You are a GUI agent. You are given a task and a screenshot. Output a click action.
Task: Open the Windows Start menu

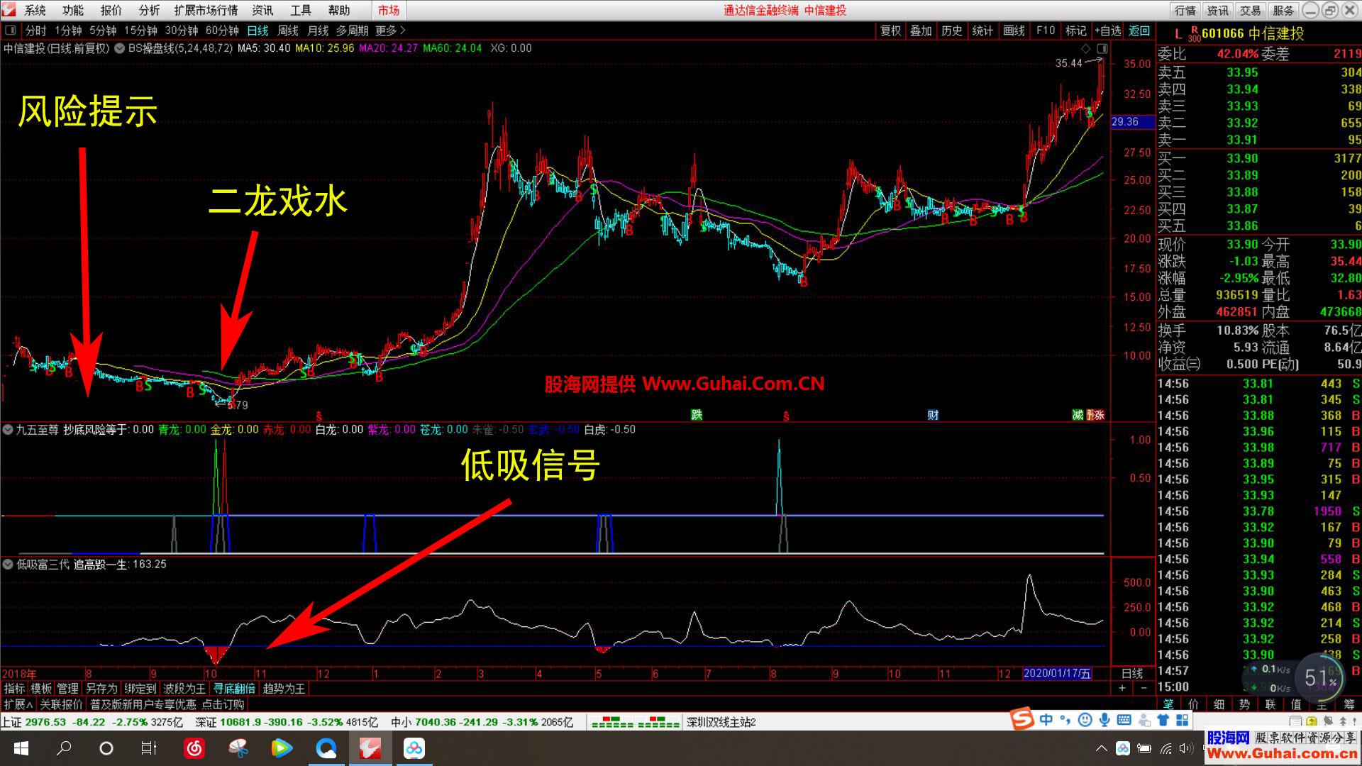[x=21, y=748]
